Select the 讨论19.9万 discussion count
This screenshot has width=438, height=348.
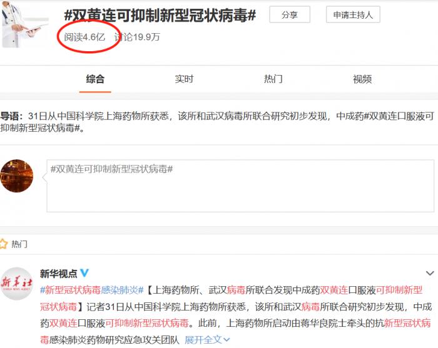click(137, 37)
